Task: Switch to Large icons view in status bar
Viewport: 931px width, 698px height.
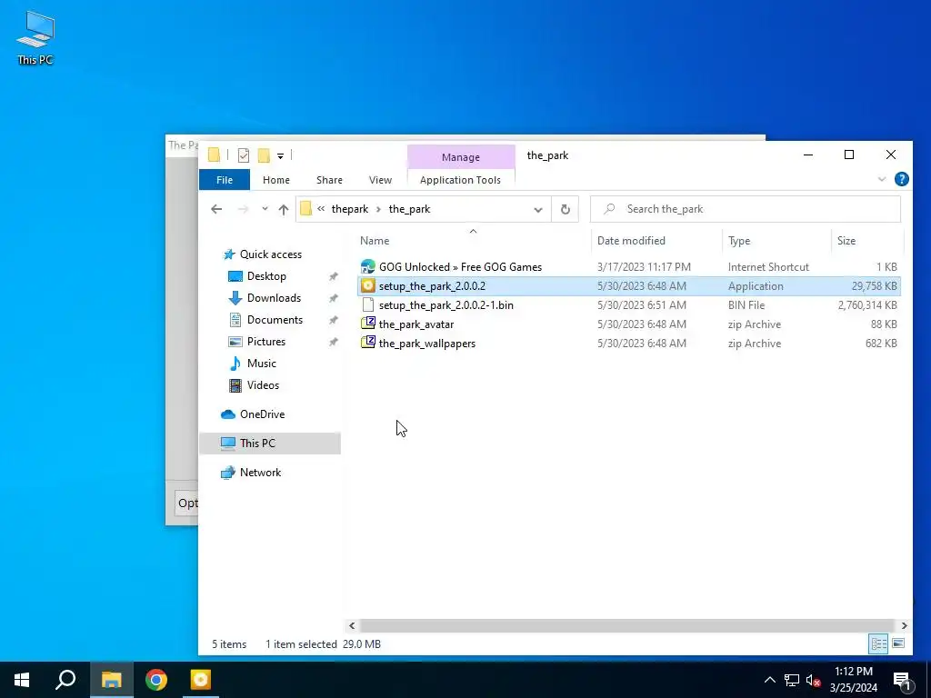Action: click(898, 644)
